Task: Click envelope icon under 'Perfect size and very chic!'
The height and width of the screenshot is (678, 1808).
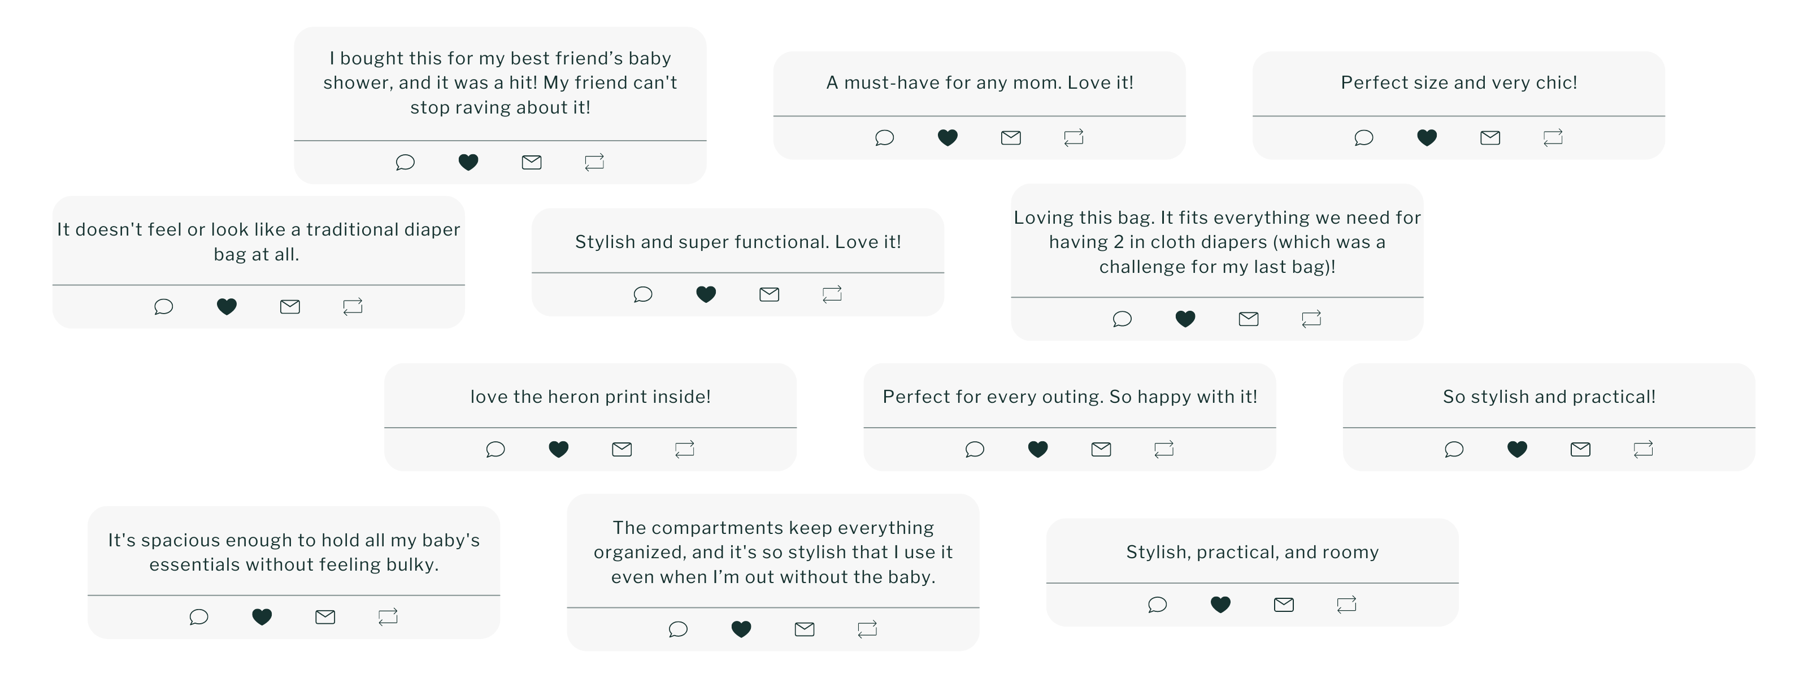Action: tap(1489, 137)
